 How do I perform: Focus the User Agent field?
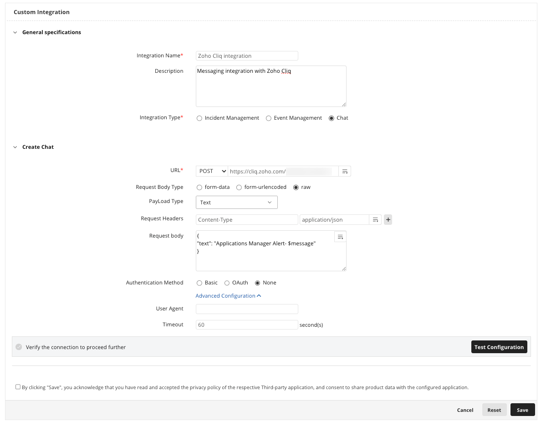click(247, 309)
